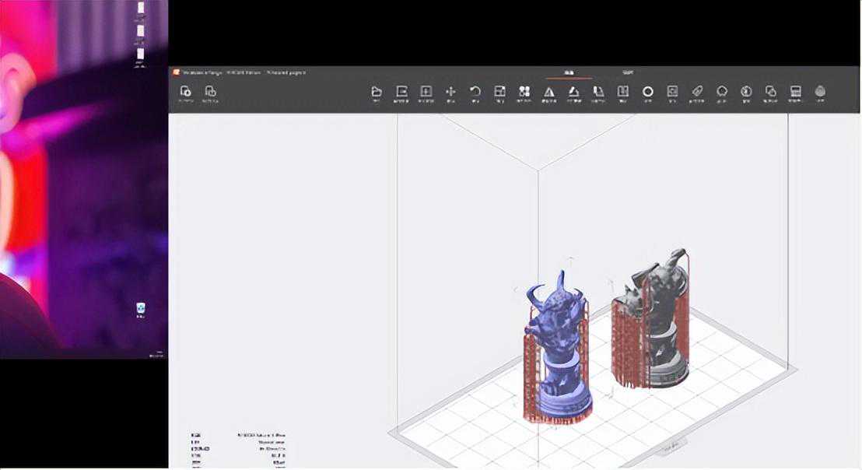Switch to the underlined active top tab

coord(569,72)
